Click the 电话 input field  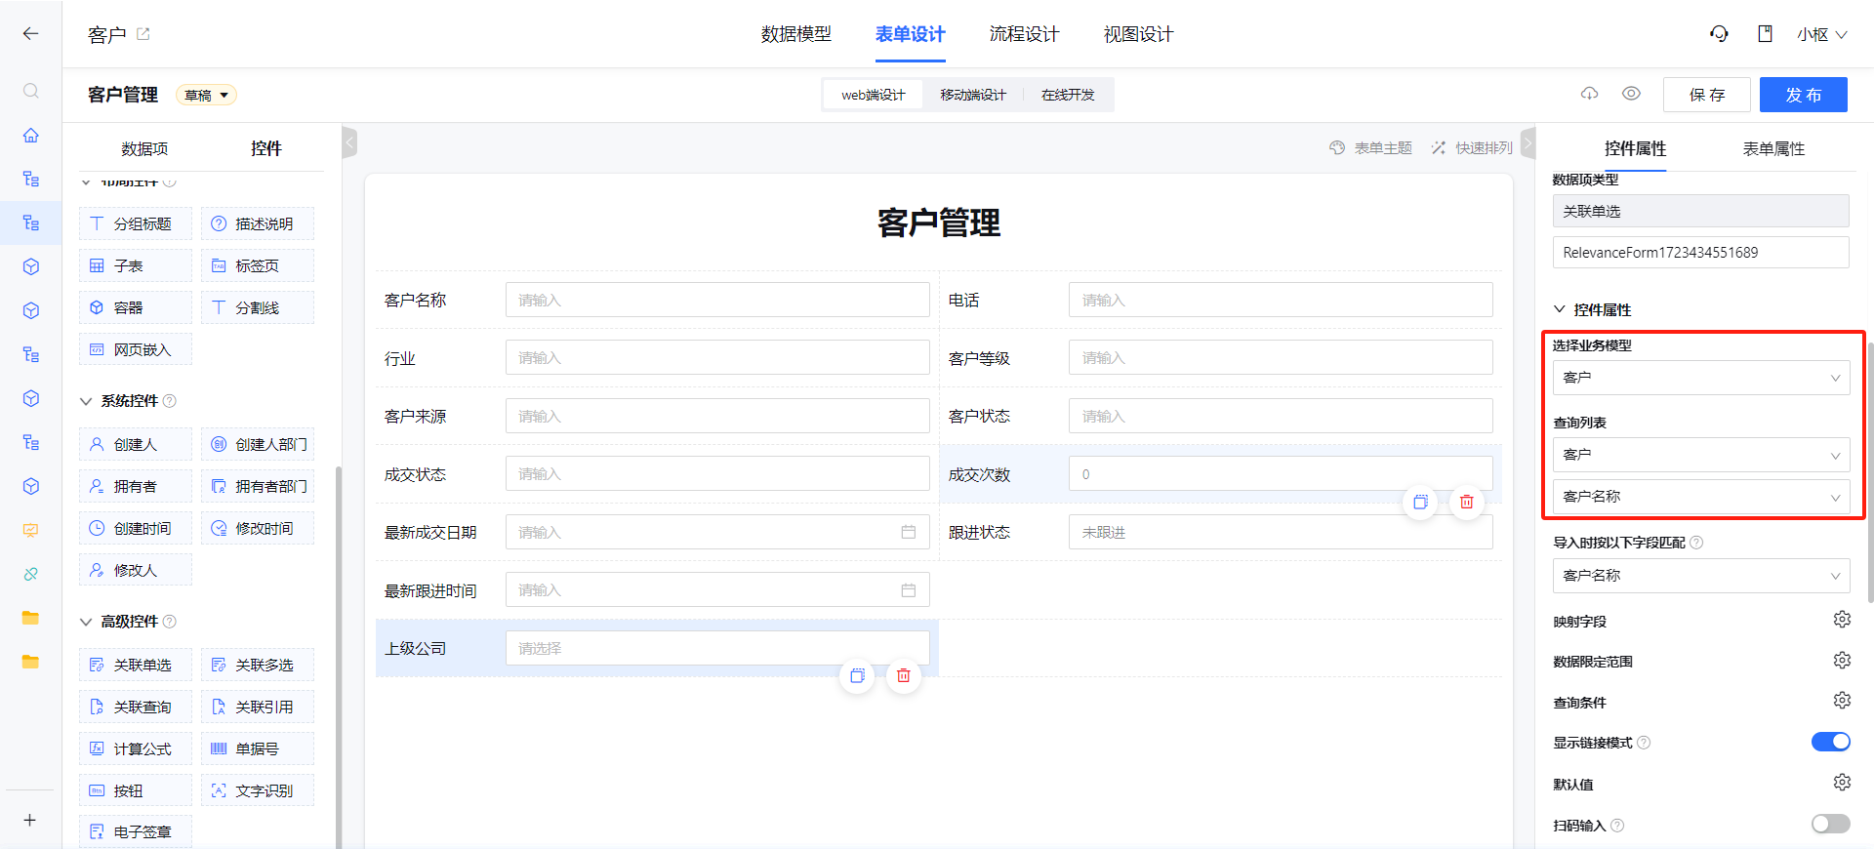tap(1281, 300)
